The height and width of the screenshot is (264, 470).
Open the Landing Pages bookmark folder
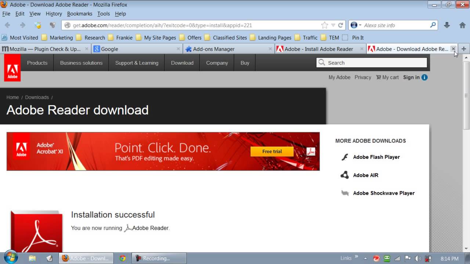271,37
